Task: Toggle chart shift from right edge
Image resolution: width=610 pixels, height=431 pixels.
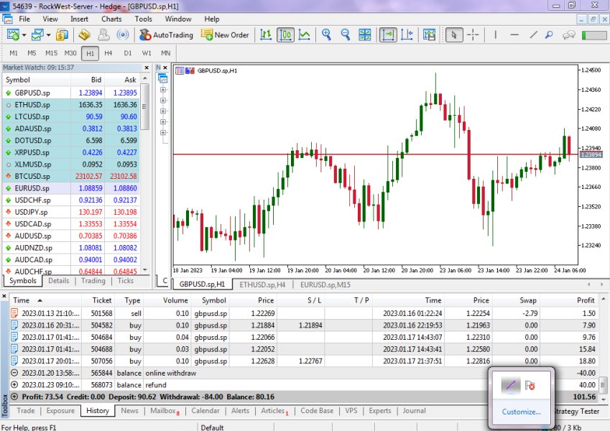Action: point(407,35)
